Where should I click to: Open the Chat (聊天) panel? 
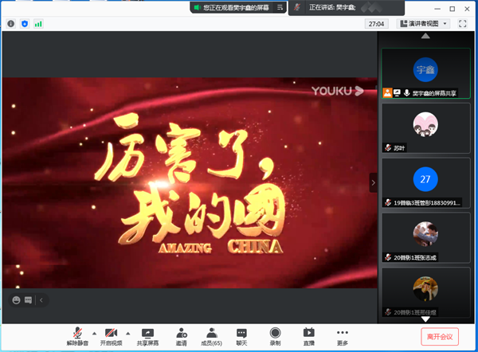pos(241,336)
